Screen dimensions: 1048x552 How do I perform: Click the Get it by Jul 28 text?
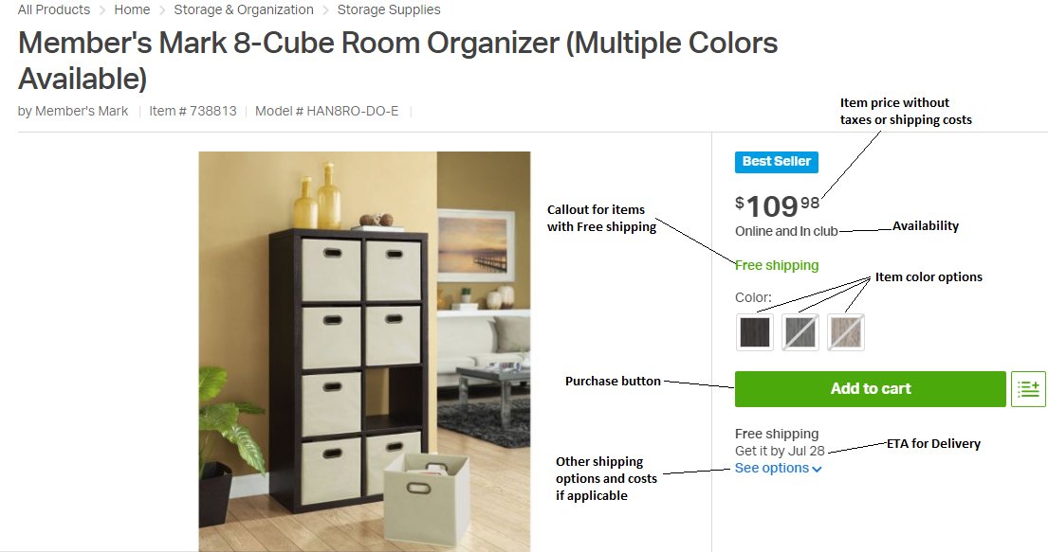780,451
